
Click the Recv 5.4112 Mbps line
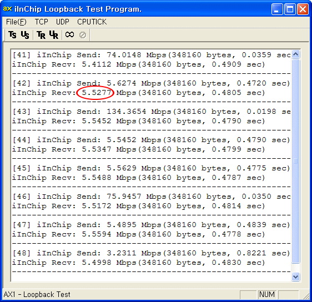[138, 64]
